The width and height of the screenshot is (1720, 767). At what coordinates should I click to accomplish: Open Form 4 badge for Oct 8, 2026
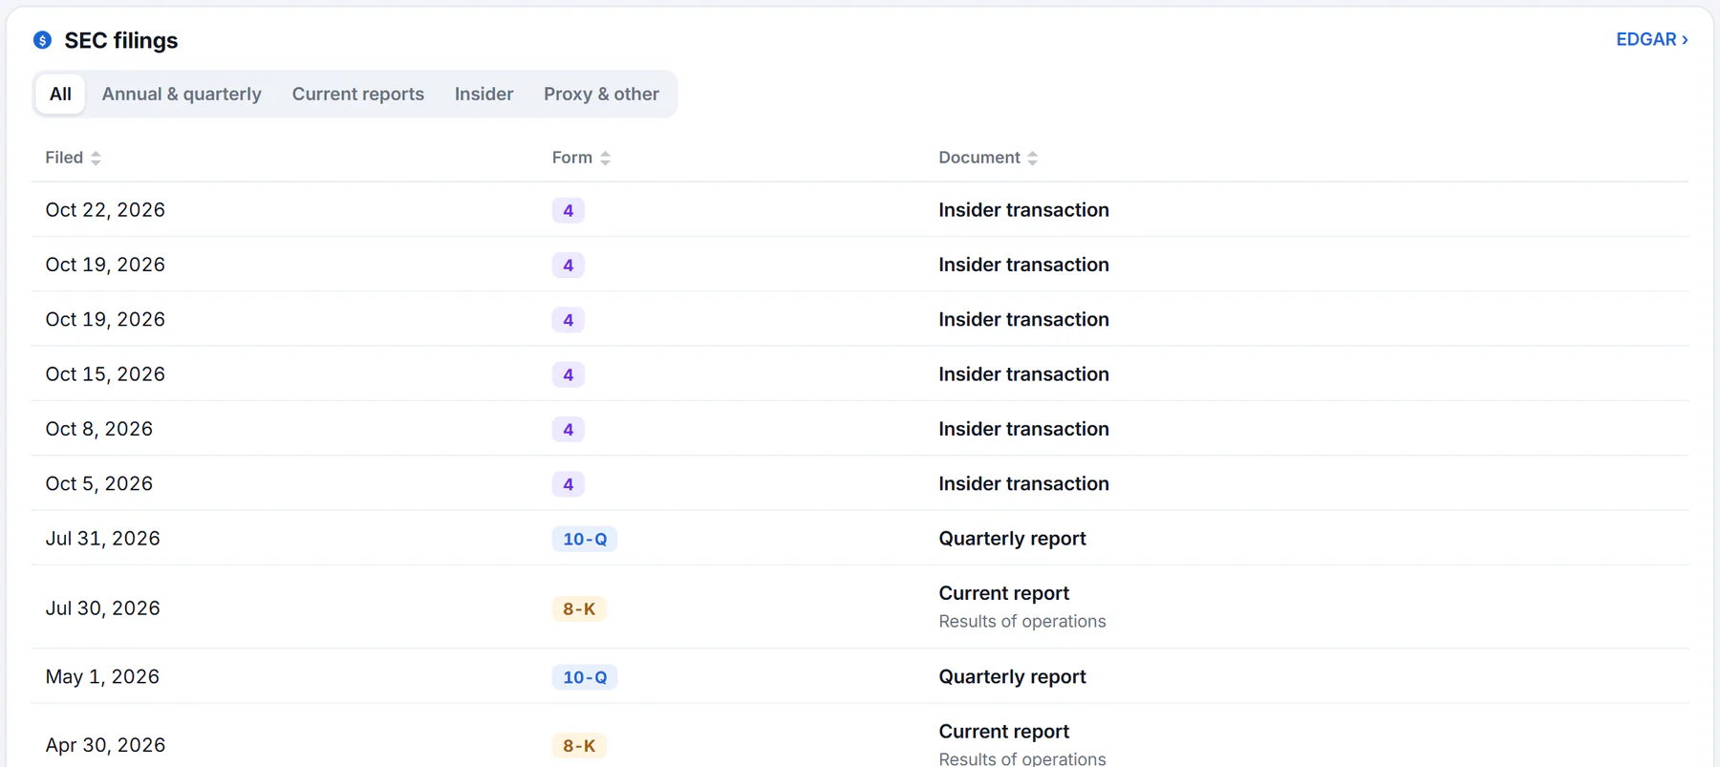tap(569, 429)
